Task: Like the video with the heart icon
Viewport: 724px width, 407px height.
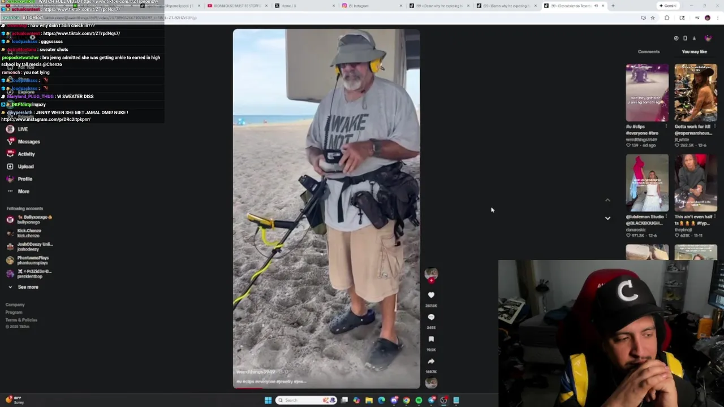Action: pyautogui.click(x=431, y=295)
